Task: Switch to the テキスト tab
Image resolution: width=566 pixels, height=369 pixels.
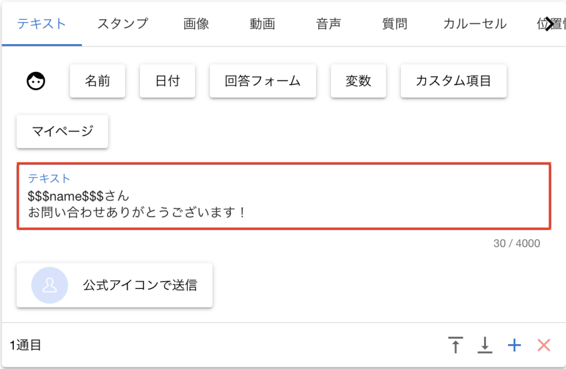Action: coord(41,24)
